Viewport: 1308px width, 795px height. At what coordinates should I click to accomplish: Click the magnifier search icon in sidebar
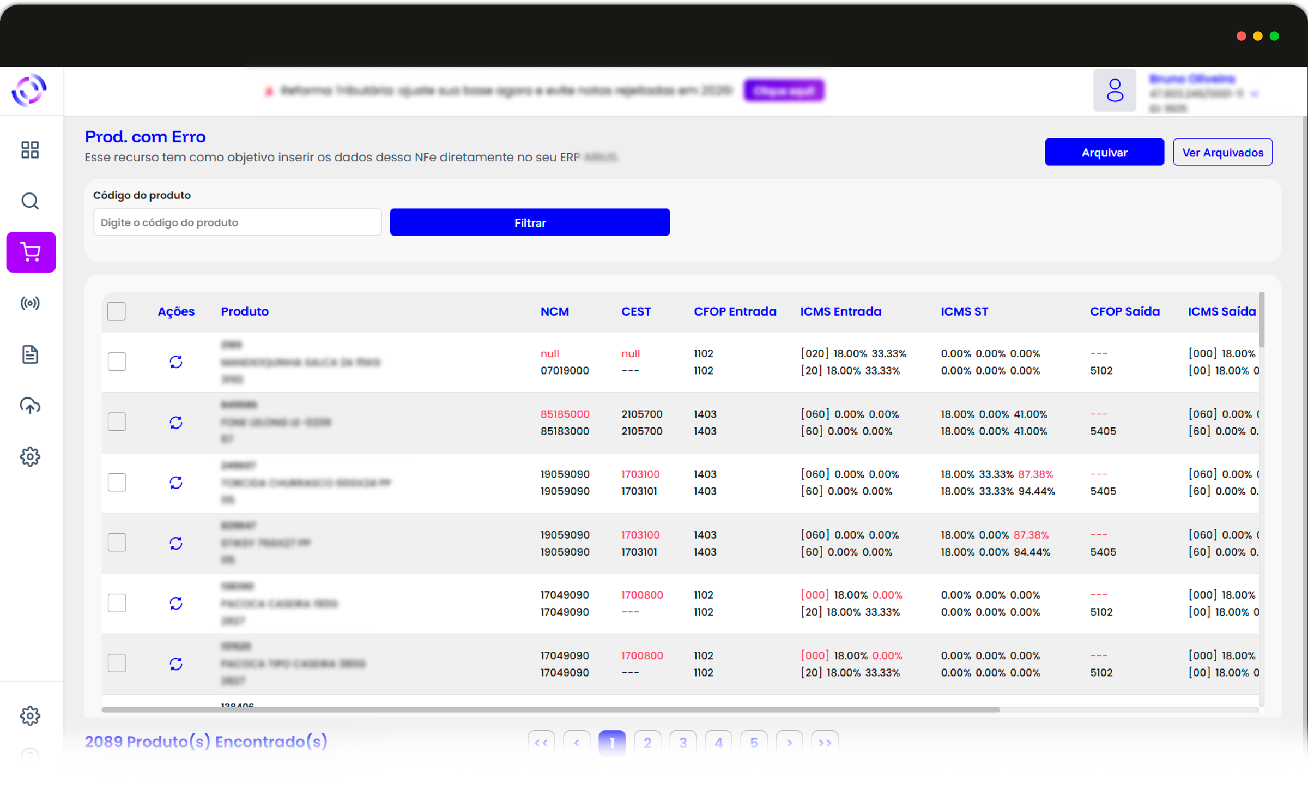(x=30, y=201)
